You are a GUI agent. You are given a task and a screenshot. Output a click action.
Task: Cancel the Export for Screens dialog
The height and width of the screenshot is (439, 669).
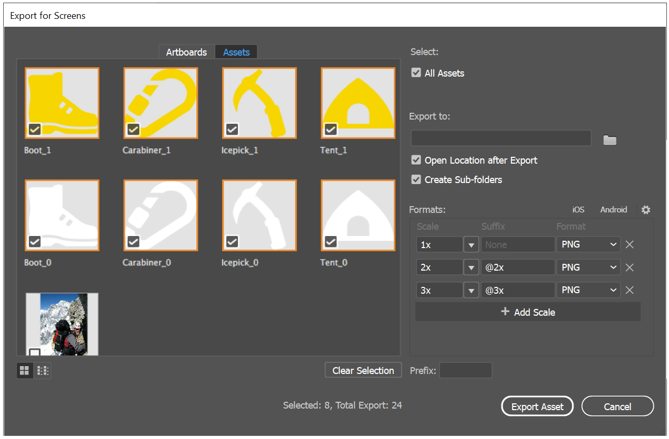tap(618, 406)
